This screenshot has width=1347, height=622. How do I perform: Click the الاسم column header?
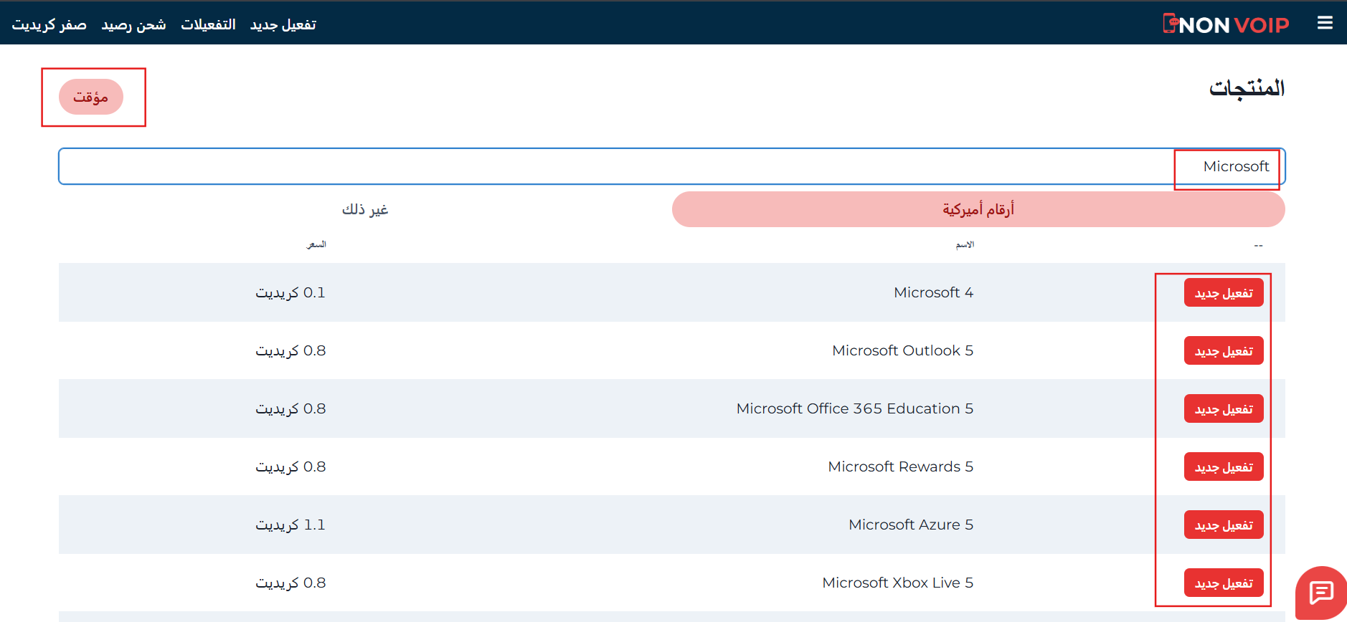pyautogui.click(x=965, y=244)
